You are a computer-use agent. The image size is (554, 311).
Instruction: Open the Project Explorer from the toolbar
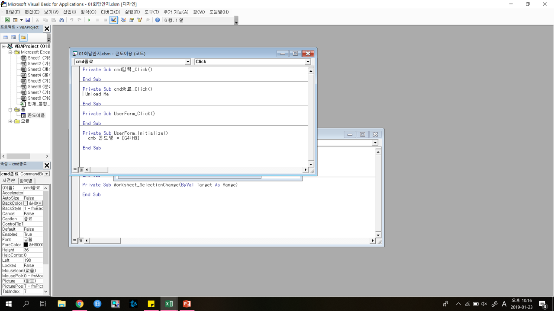[123, 20]
